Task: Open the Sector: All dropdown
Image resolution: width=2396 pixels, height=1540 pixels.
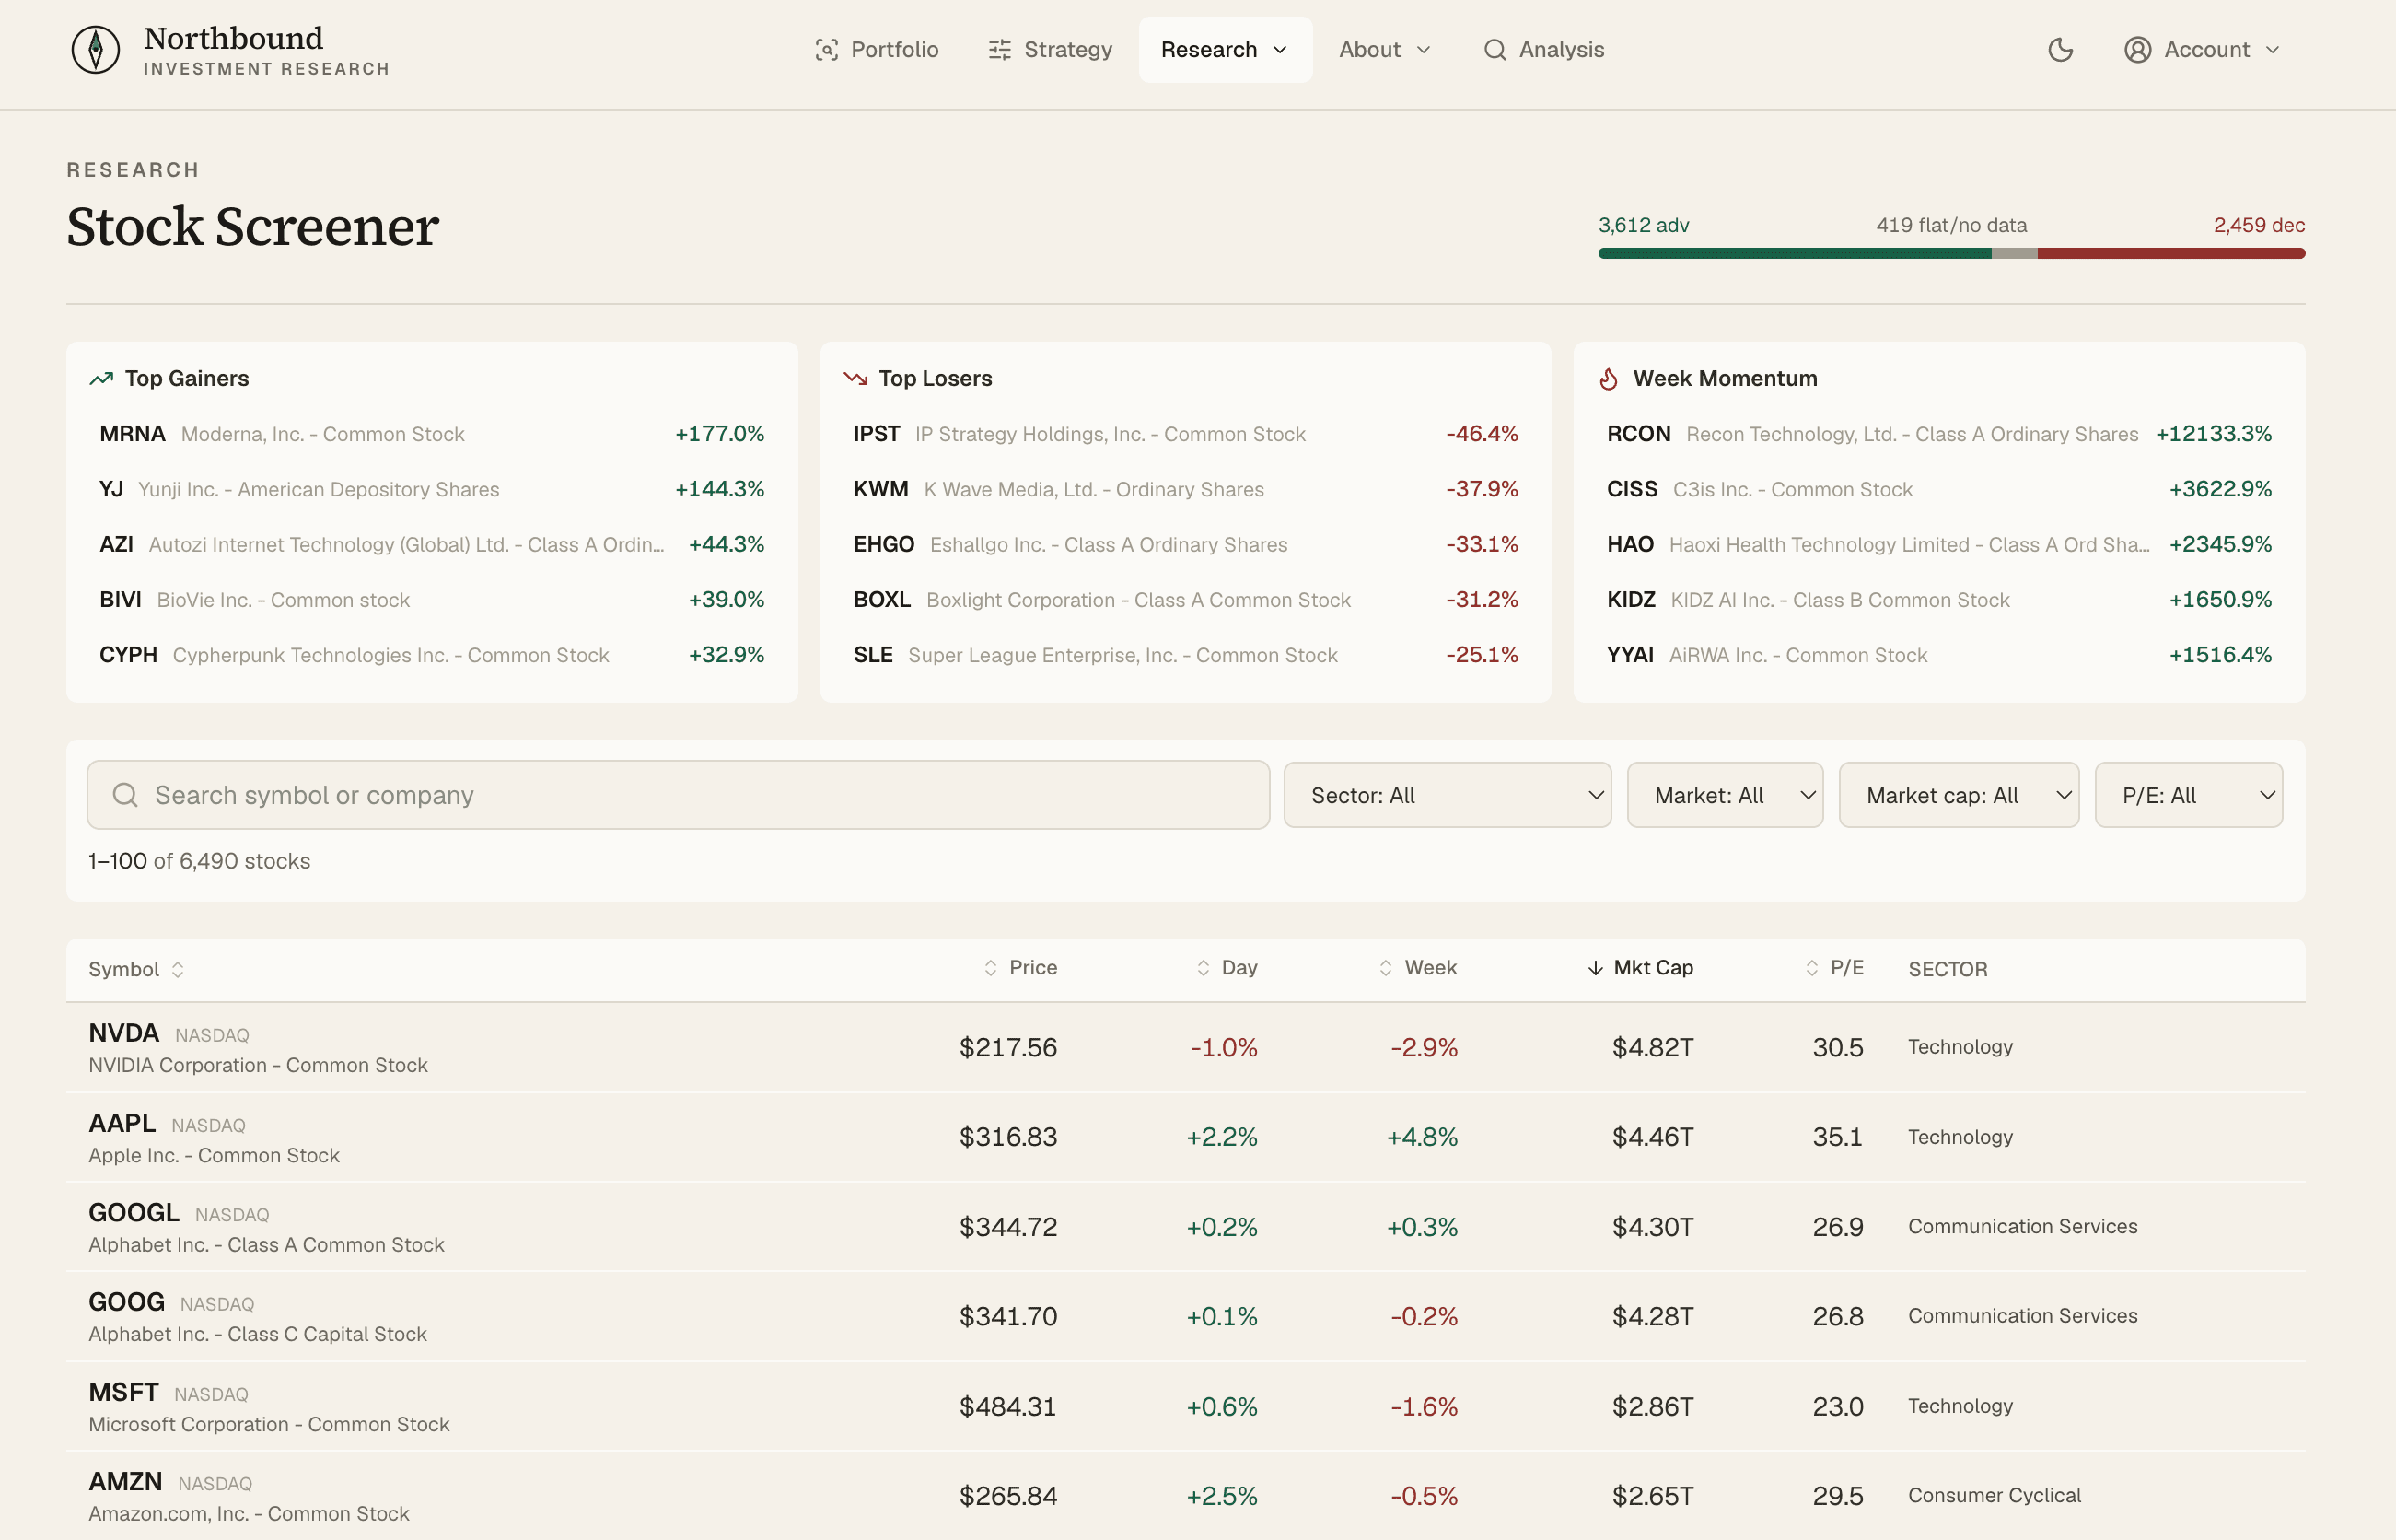Action: [x=1447, y=795]
